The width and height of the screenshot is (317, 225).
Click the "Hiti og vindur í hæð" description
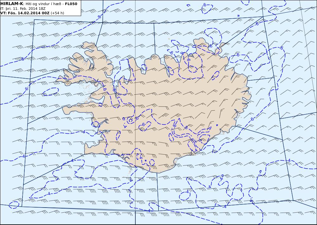tap(43, 4)
